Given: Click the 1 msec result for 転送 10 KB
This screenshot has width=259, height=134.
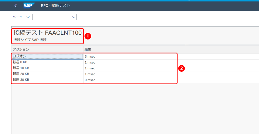Looking at the screenshot, I should click(90, 68).
